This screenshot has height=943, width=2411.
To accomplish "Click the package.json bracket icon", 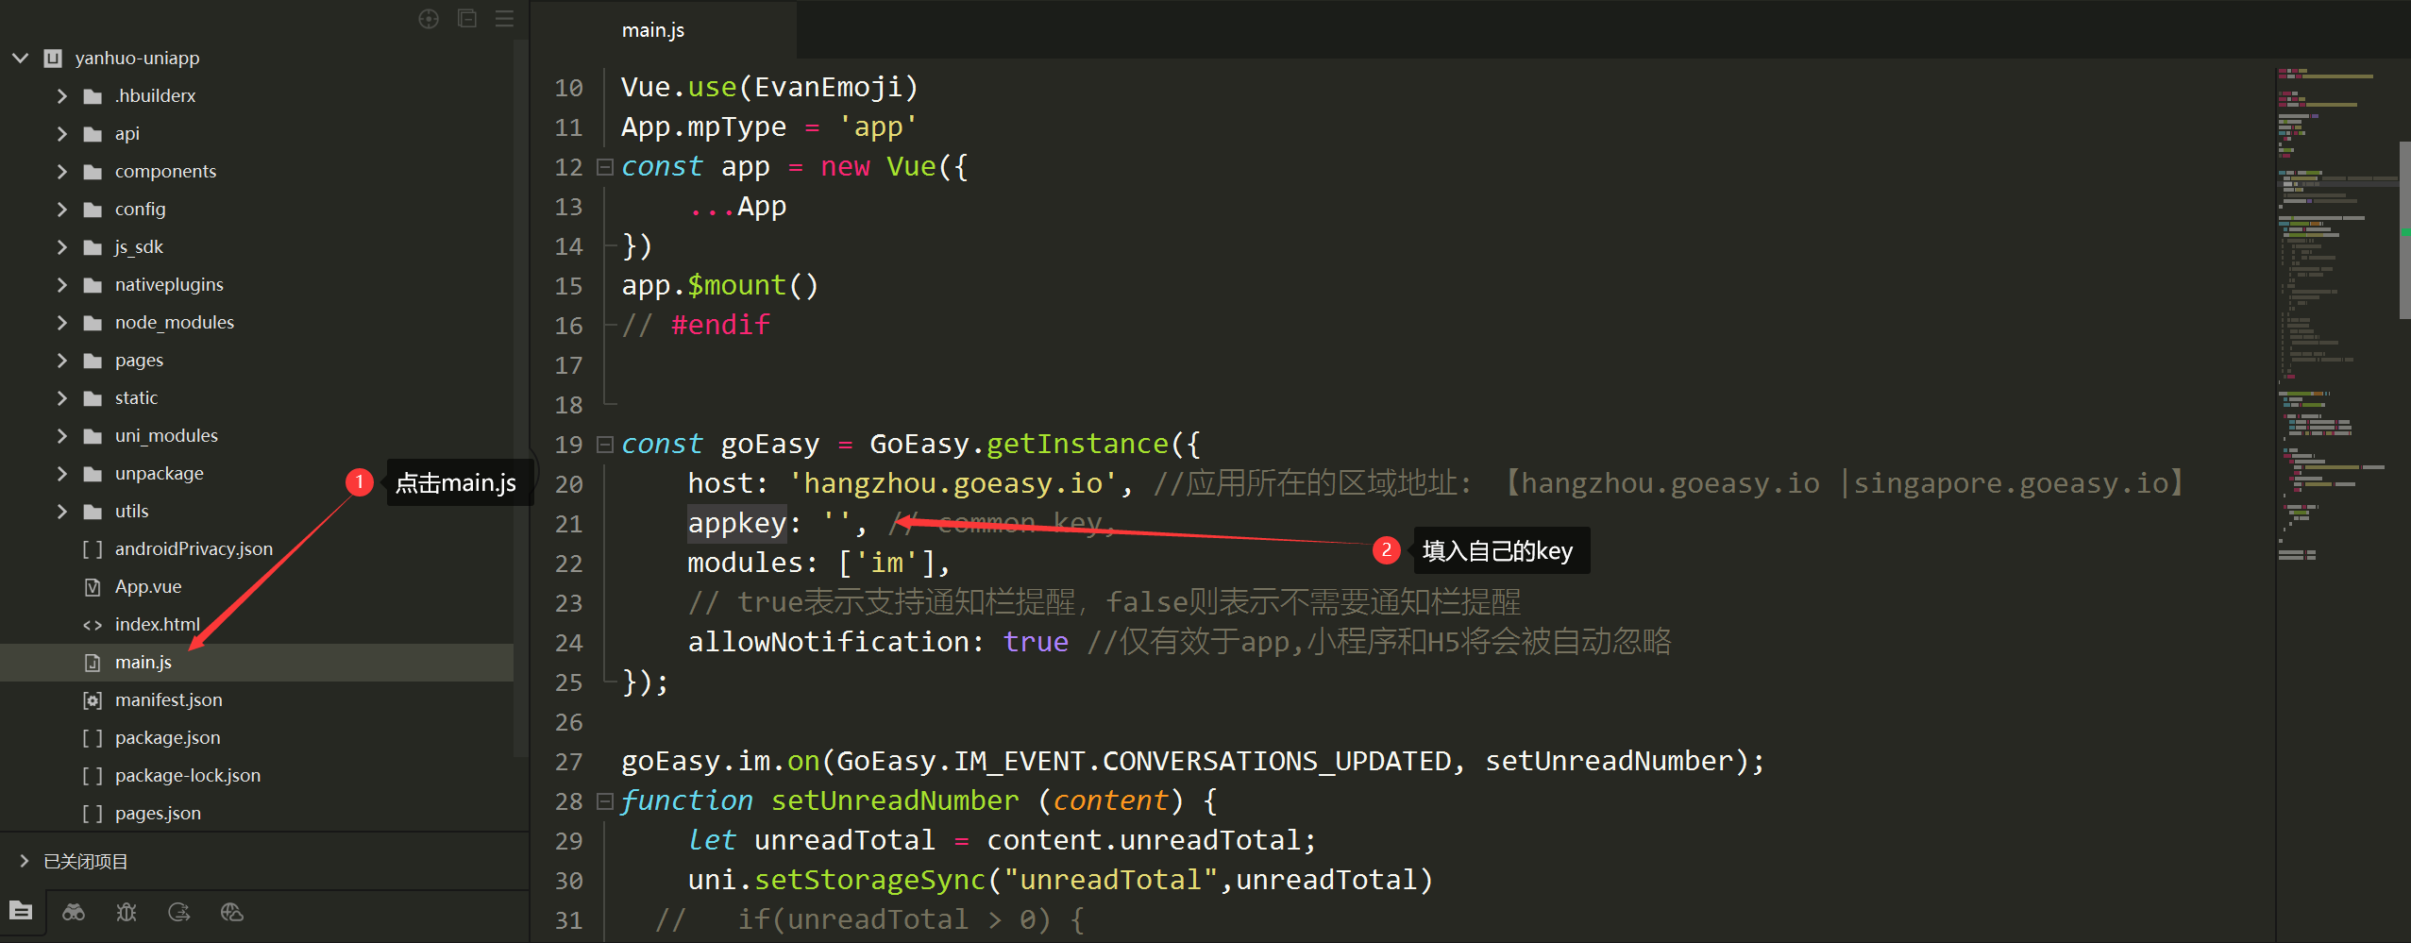I will [93, 738].
